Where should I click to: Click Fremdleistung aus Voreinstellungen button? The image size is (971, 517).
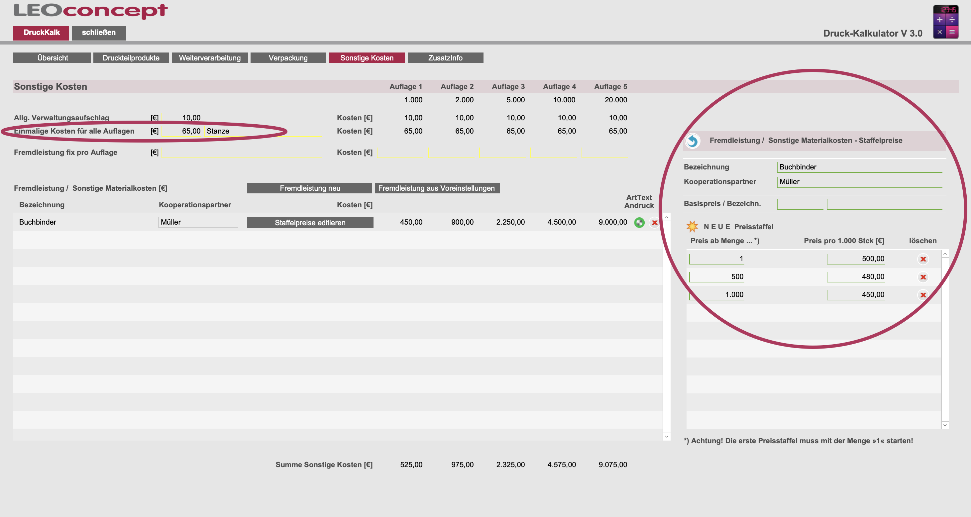coord(437,188)
